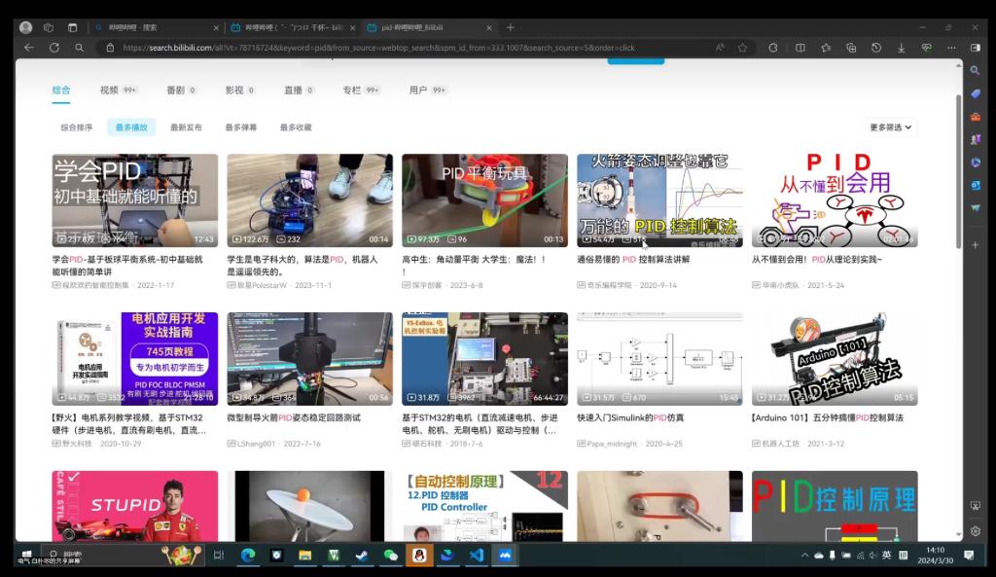Image resolution: width=996 pixels, height=577 pixels.
Task: Add page to favorites with star icon
Action: point(742,47)
